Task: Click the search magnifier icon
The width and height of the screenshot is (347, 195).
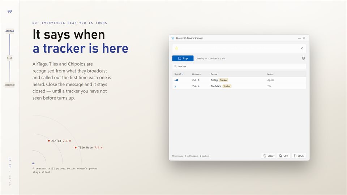Action: (x=176, y=66)
